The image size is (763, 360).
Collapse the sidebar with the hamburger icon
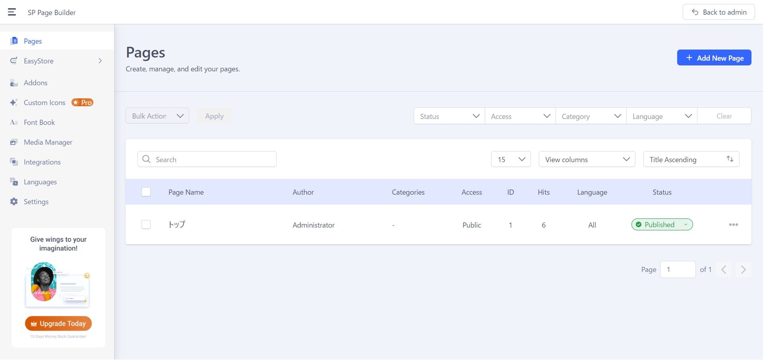tap(12, 12)
